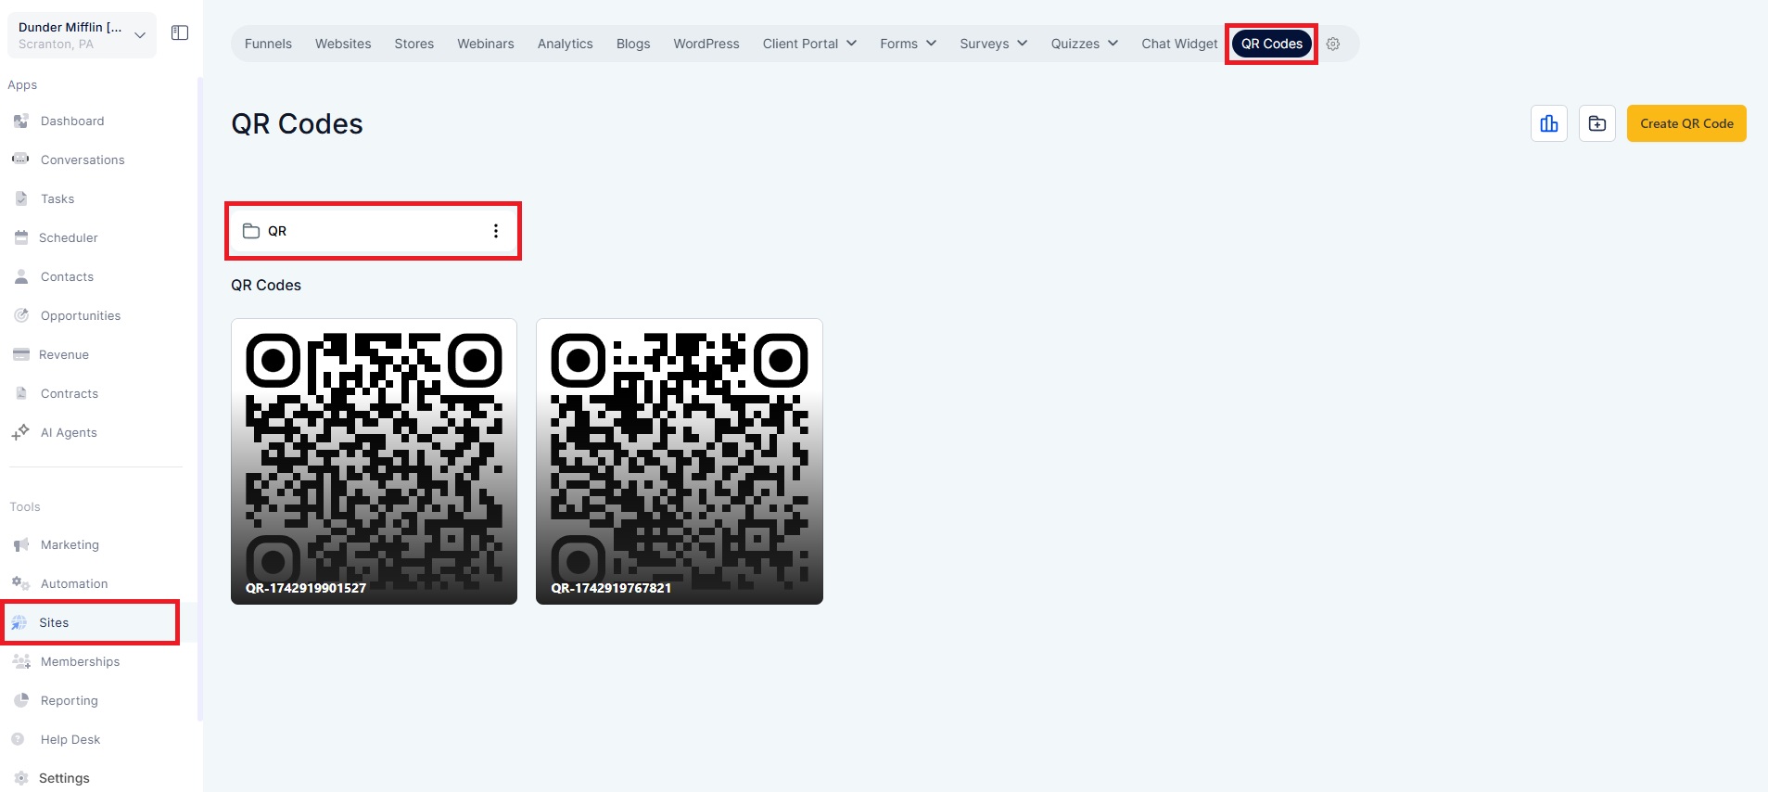Switch to the Funnels tab
Screen dimensions: 1768x792
click(268, 44)
